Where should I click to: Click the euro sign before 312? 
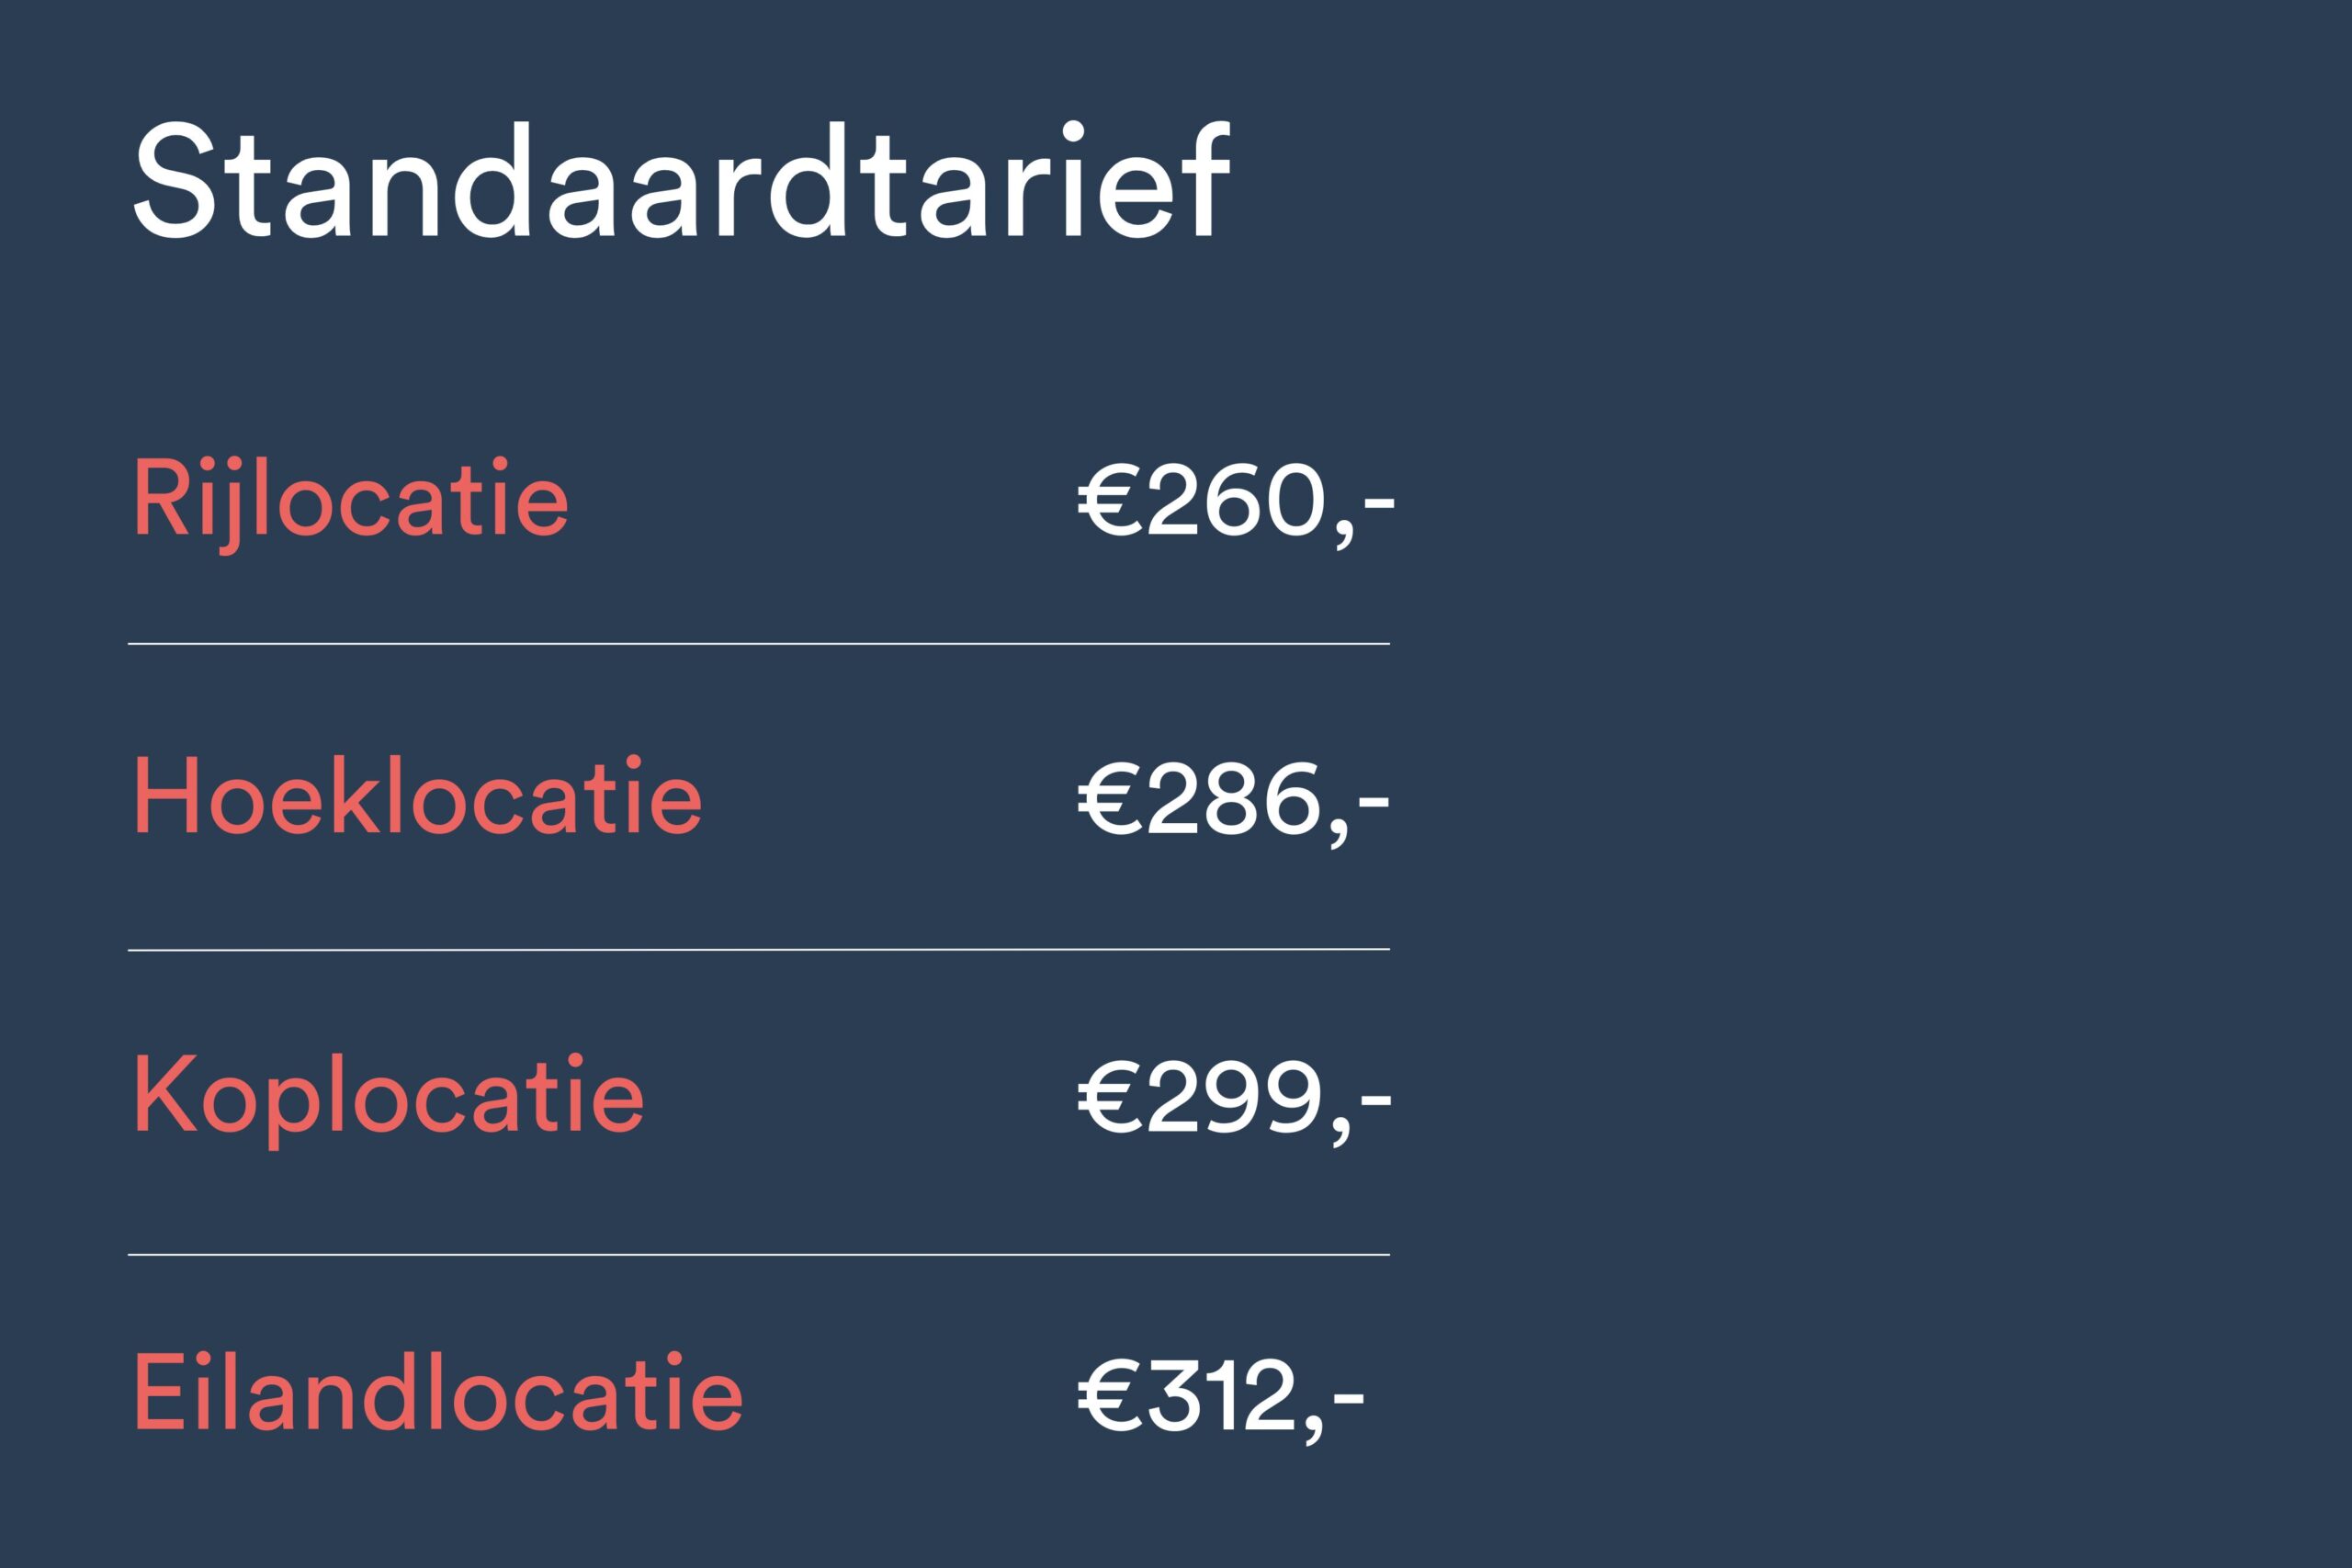point(1108,1396)
